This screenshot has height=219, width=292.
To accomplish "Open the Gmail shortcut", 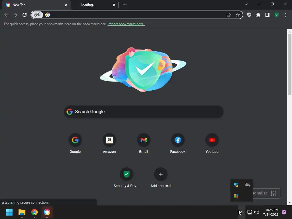I will click(144, 144).
